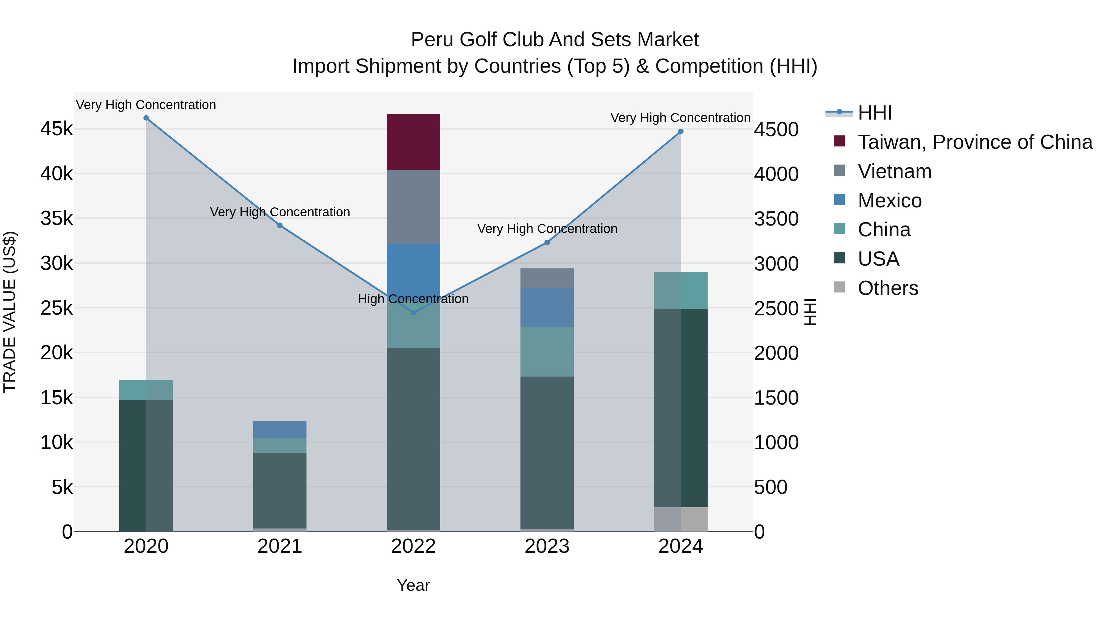Click the 2500 right axis tick label

776,309
